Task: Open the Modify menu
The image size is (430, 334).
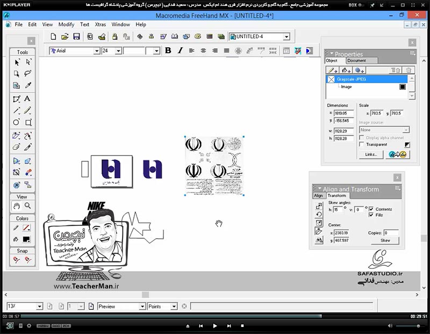Action: (66, 24)
